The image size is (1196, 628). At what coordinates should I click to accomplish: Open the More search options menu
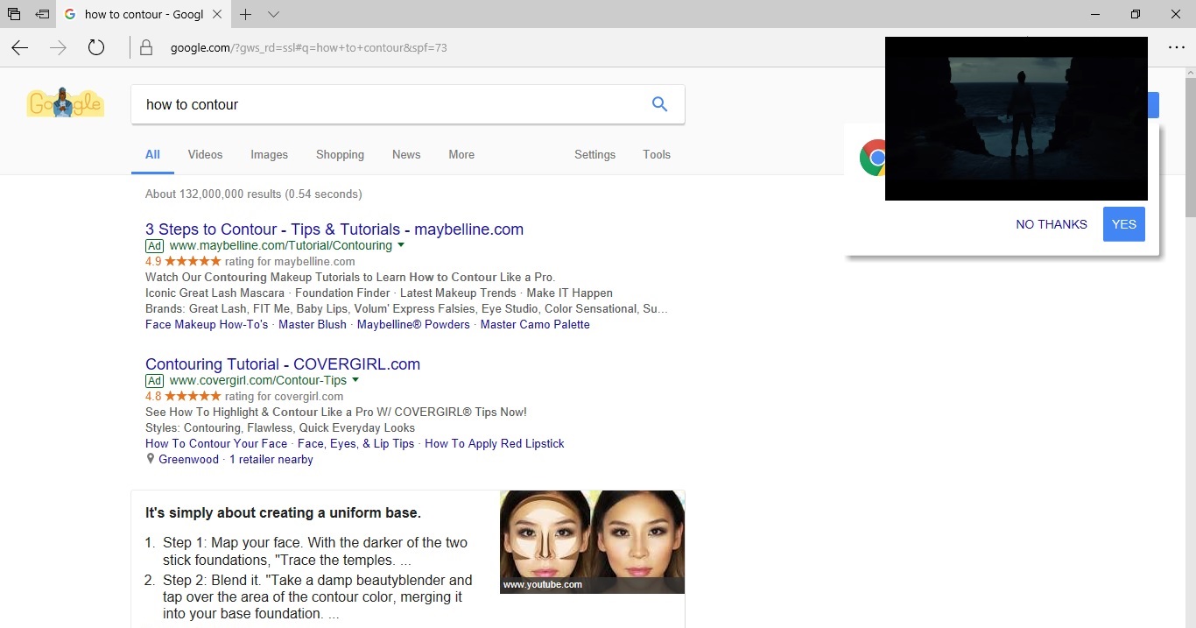point(461,154)
